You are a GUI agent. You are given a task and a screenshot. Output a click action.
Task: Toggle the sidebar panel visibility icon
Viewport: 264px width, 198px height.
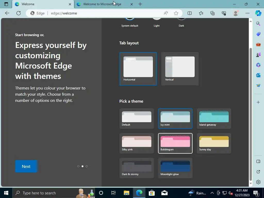pyautogui.click(x=258, y=161)
